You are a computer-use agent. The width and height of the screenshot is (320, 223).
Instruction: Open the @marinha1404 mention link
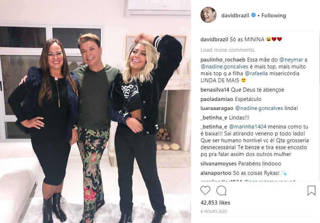pyautogui.click(x=248, y=127)
